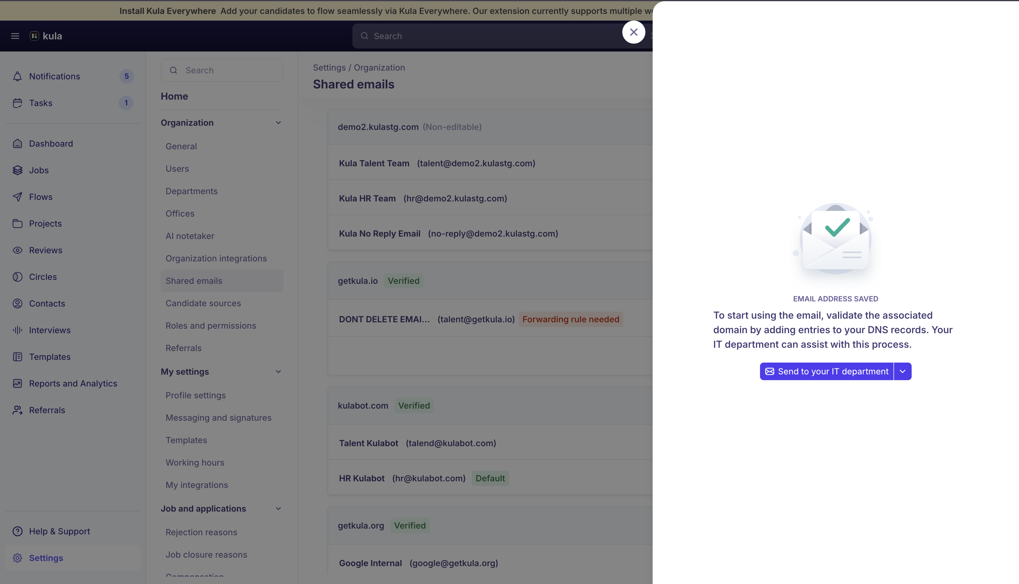1019x584 pixels.
Task: Click the Interviews waveform icon
Action: tap(17, 330)
